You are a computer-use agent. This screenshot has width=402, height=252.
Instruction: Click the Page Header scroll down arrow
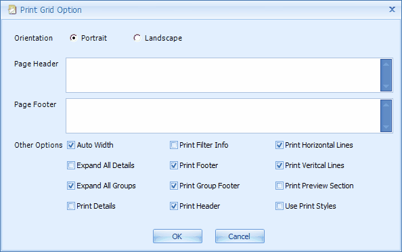[x=386, y=86]
